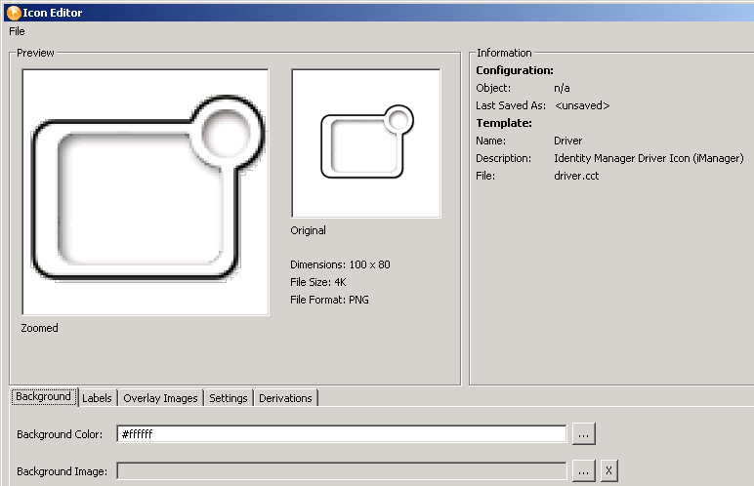The height and width of the screenshot is (486, 754).
Task: Click the 'driver.cct' file value
Action: [x=576, y=176]
